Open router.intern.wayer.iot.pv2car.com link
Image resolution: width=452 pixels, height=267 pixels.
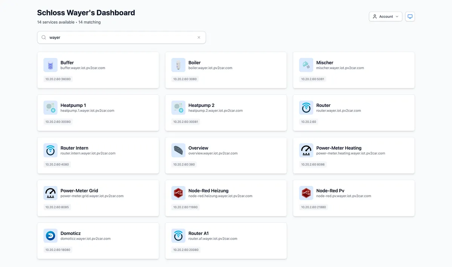88,153
